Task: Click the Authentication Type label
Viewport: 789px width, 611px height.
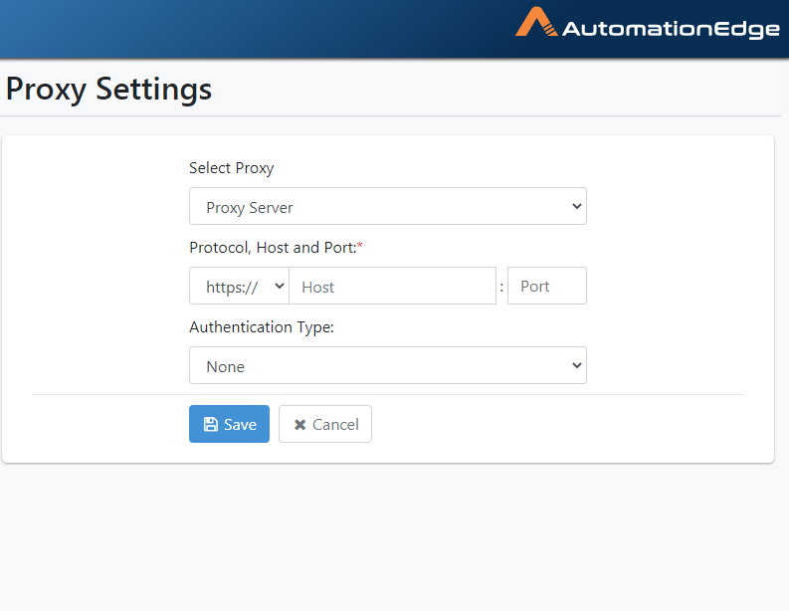Action: [x=262, y=327]
